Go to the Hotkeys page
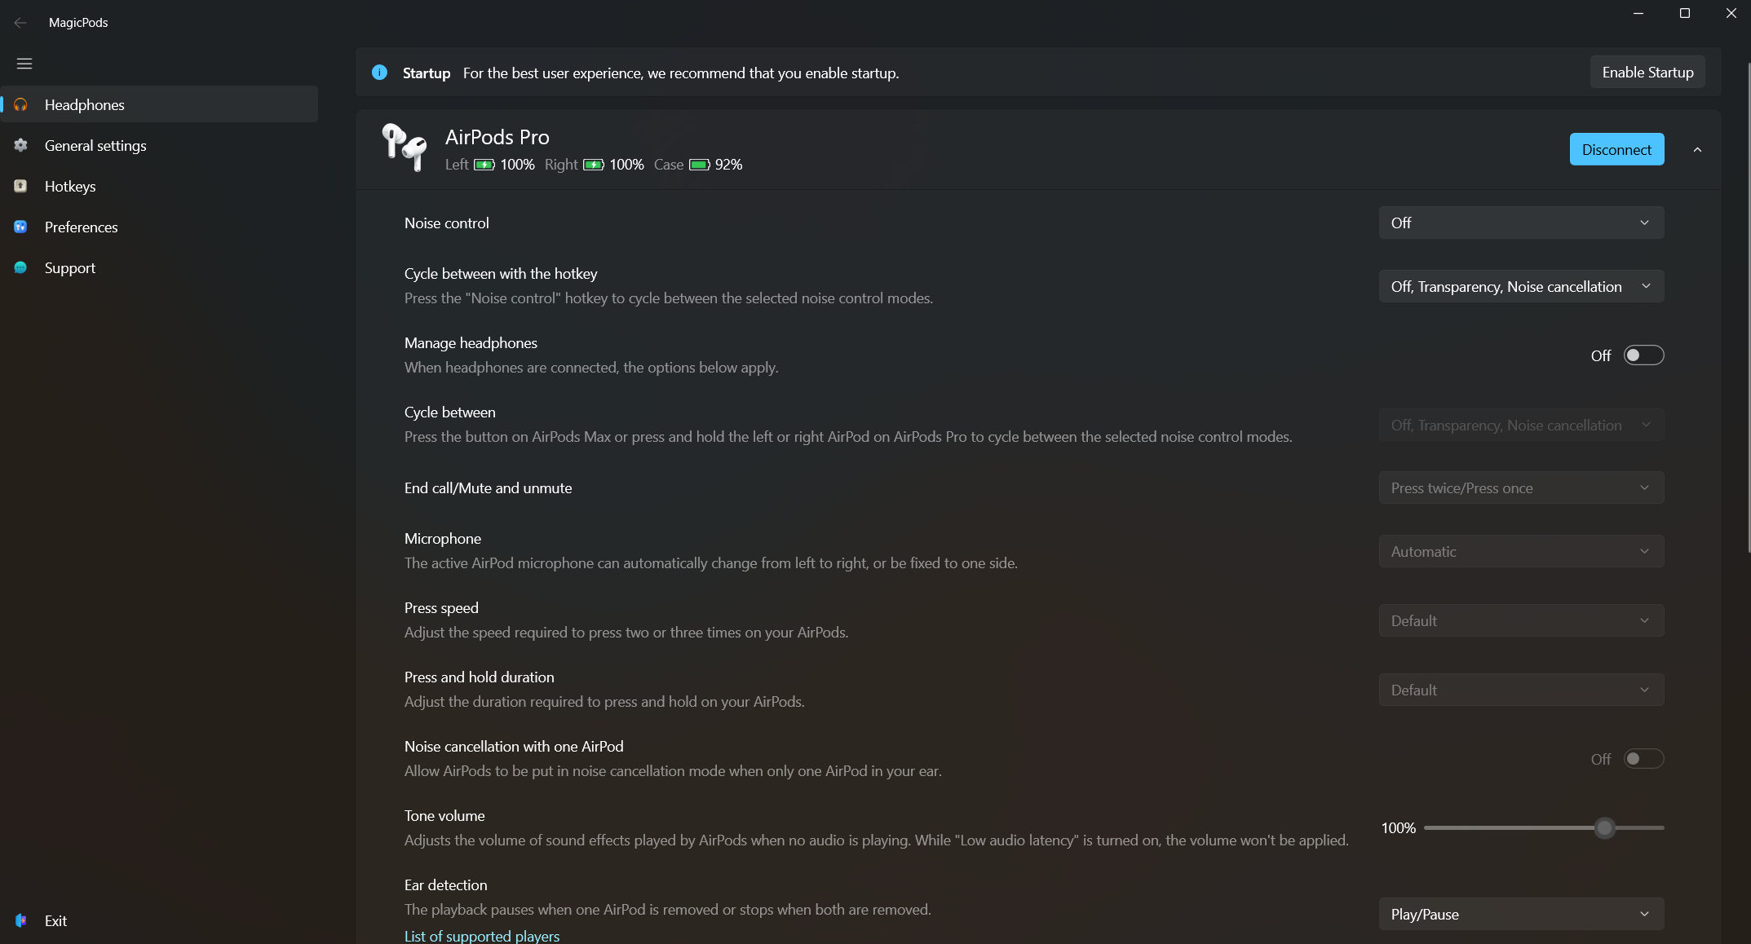 (70, 187)
